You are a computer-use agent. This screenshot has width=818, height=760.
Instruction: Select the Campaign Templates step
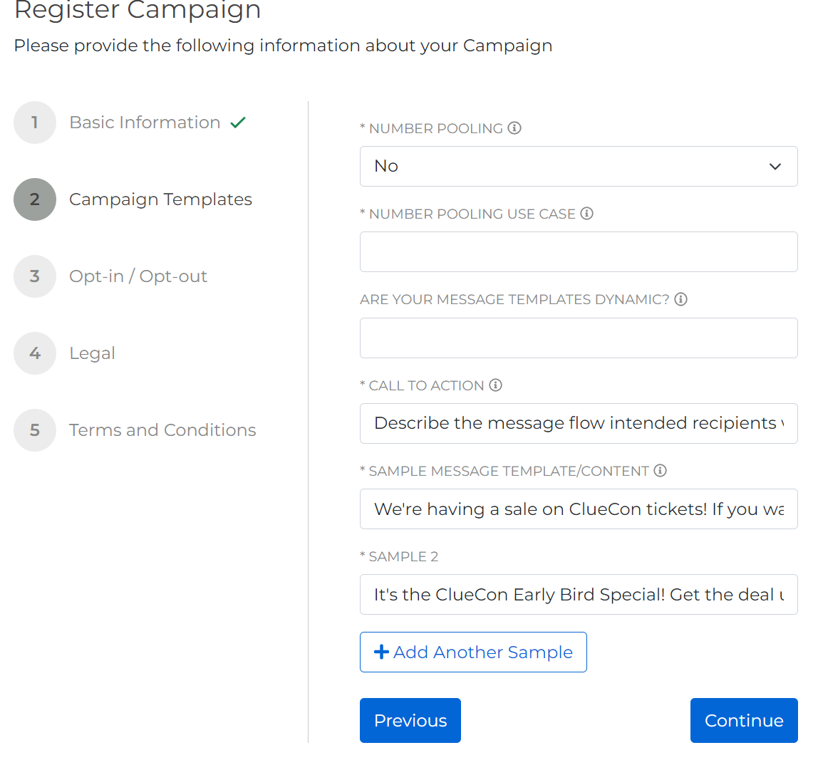tap(160, 199)
